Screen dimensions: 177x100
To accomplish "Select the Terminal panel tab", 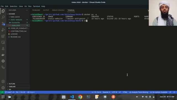I will pyautogui.click(x=71, y=10).
